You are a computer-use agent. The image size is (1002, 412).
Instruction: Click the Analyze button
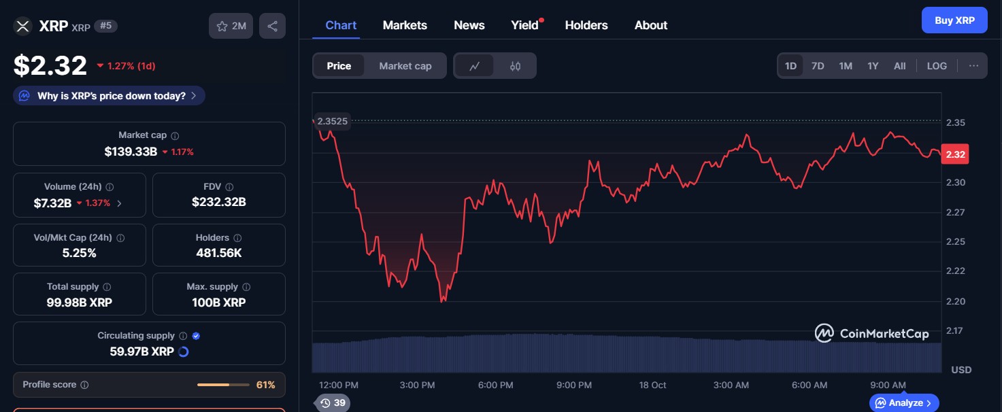coord(904,403)
